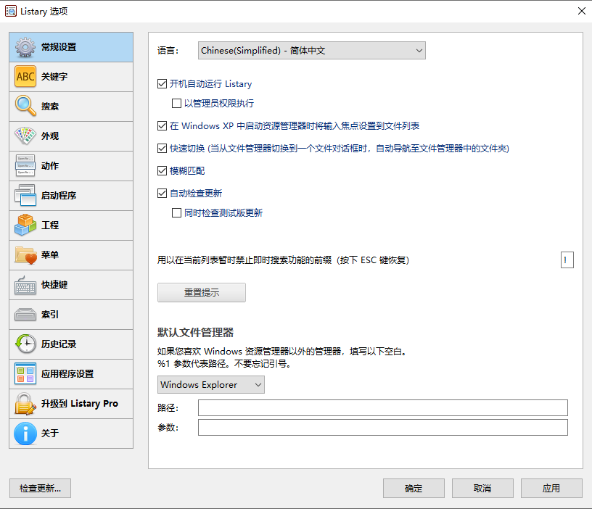Click the gear icon for 常规设置
Viewport: 592px width, 514px height.
pos(25,47)
